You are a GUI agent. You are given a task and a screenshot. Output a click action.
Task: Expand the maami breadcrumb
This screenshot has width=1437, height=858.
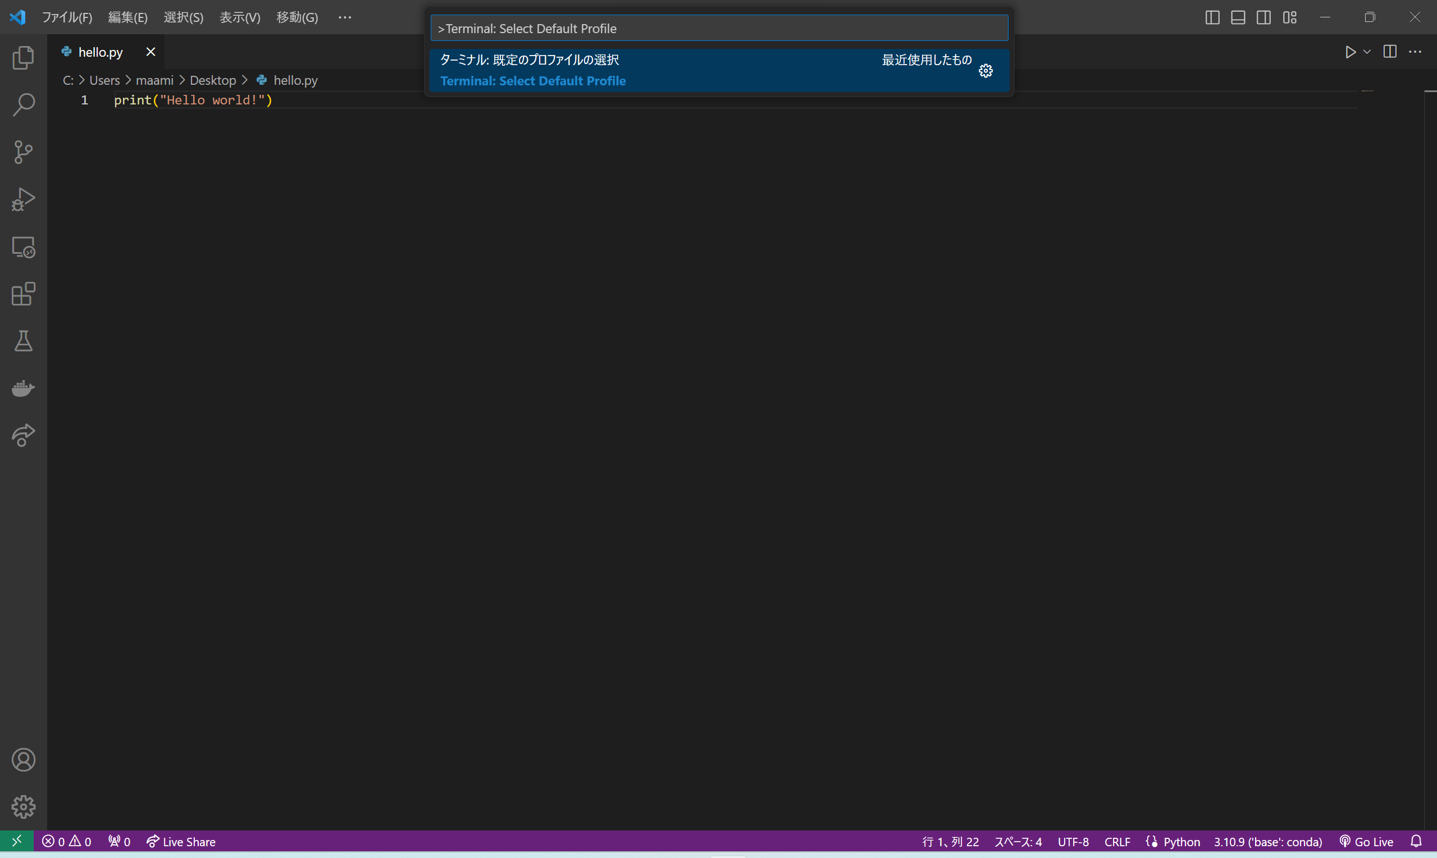pos(153,80)
